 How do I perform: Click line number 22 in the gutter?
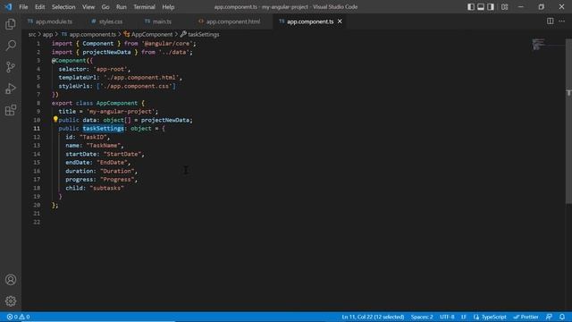[x=37, y=222]
